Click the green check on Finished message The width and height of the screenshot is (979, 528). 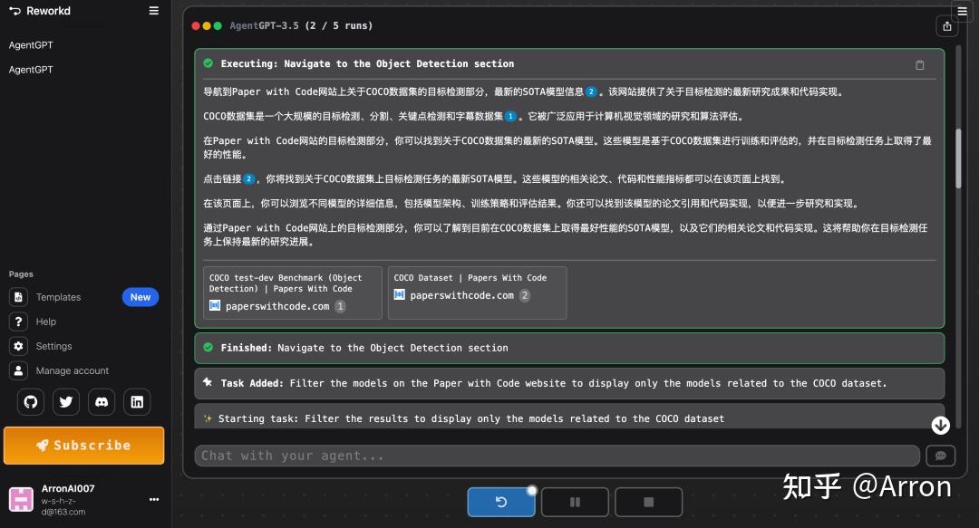click(x=208, y=348)
